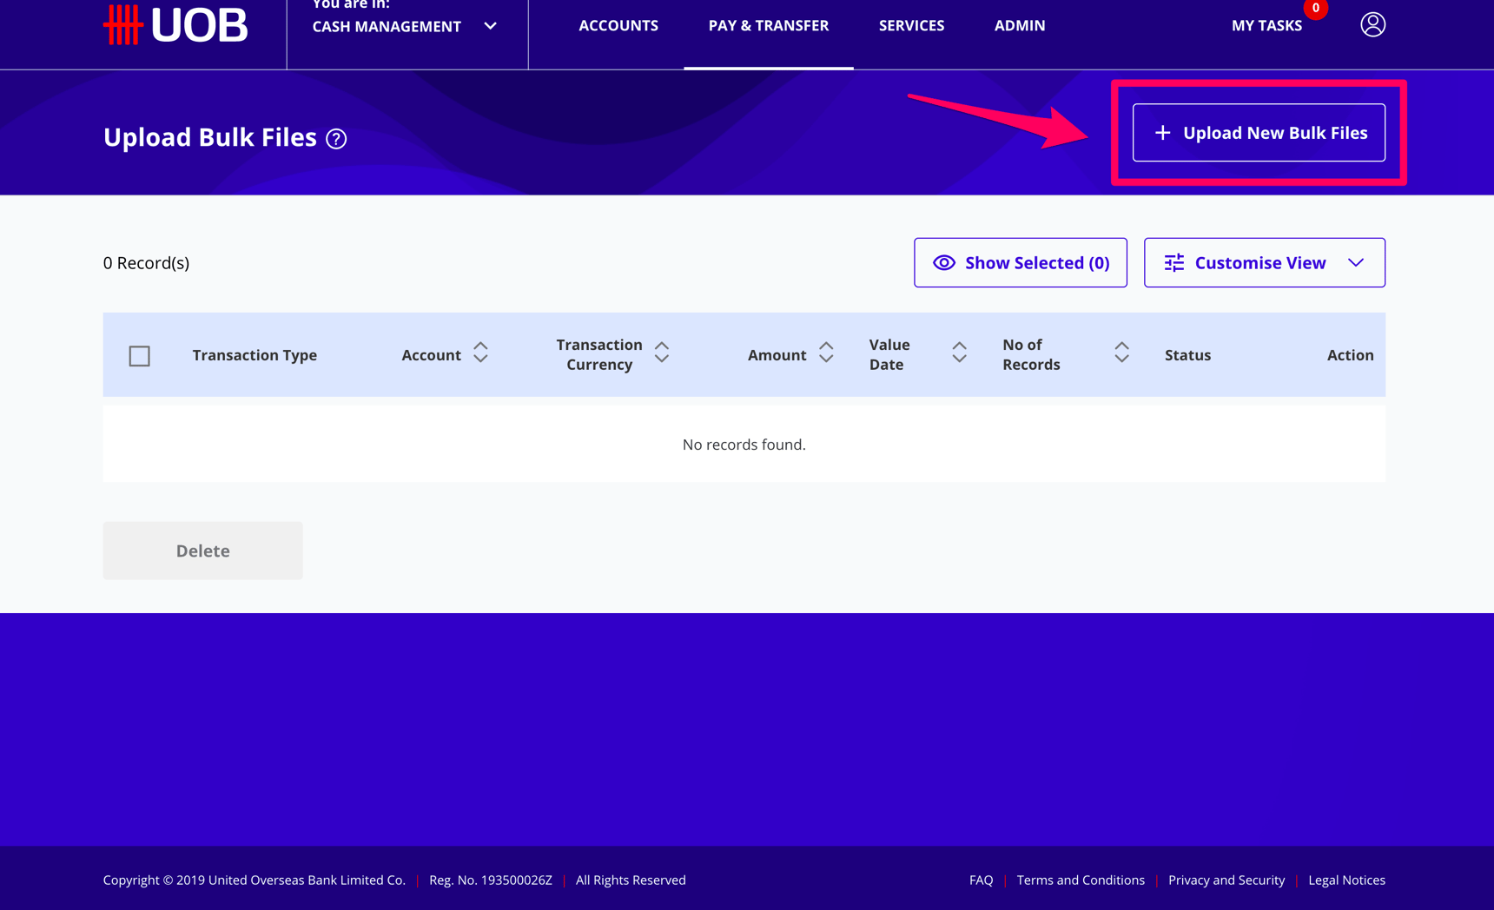Image resolution: width=1494 pixels, height=910 pixels.
Task: Sort by Account column arrows
Action: tap(480, 353)
